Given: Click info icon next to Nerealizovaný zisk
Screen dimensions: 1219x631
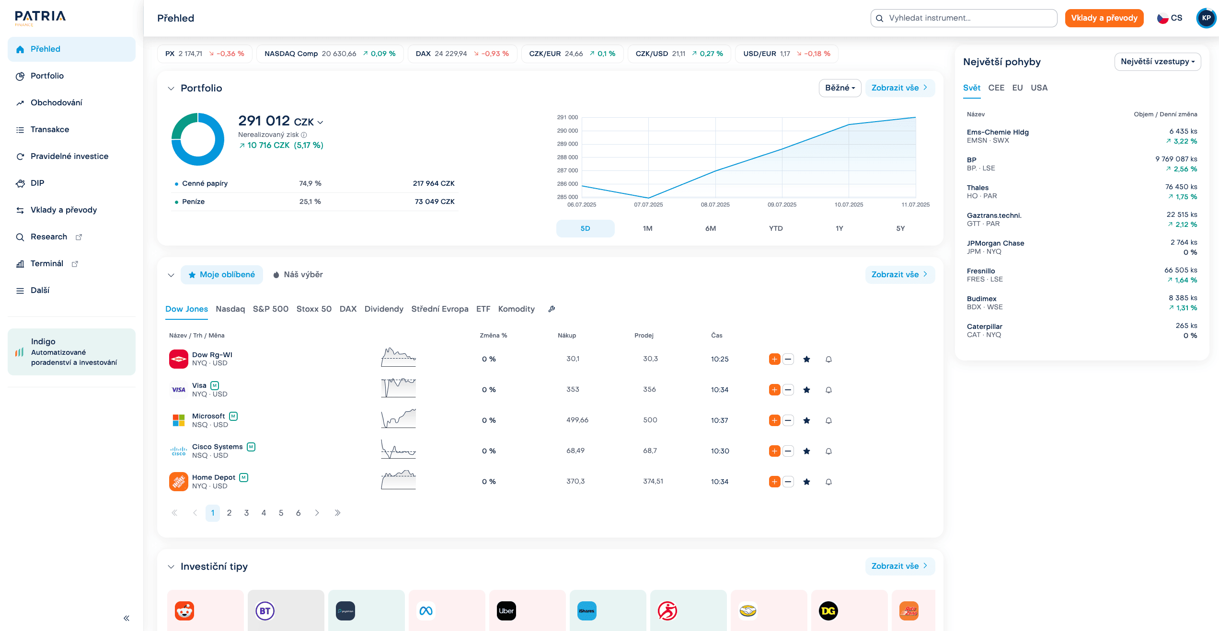Looking at the screenshot, I should 304,135.
